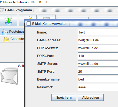Click the E-Mail-Programm title bar text
This screenshot has height=107, width=118.
[x=18, y=10]
